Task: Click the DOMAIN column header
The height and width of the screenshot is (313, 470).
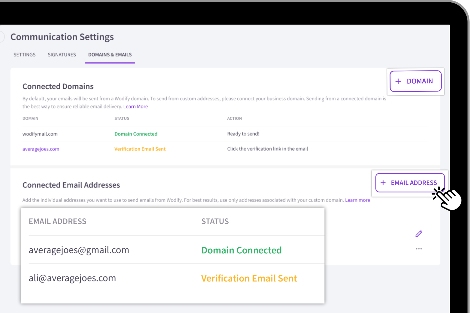Action: pos(30,118)
